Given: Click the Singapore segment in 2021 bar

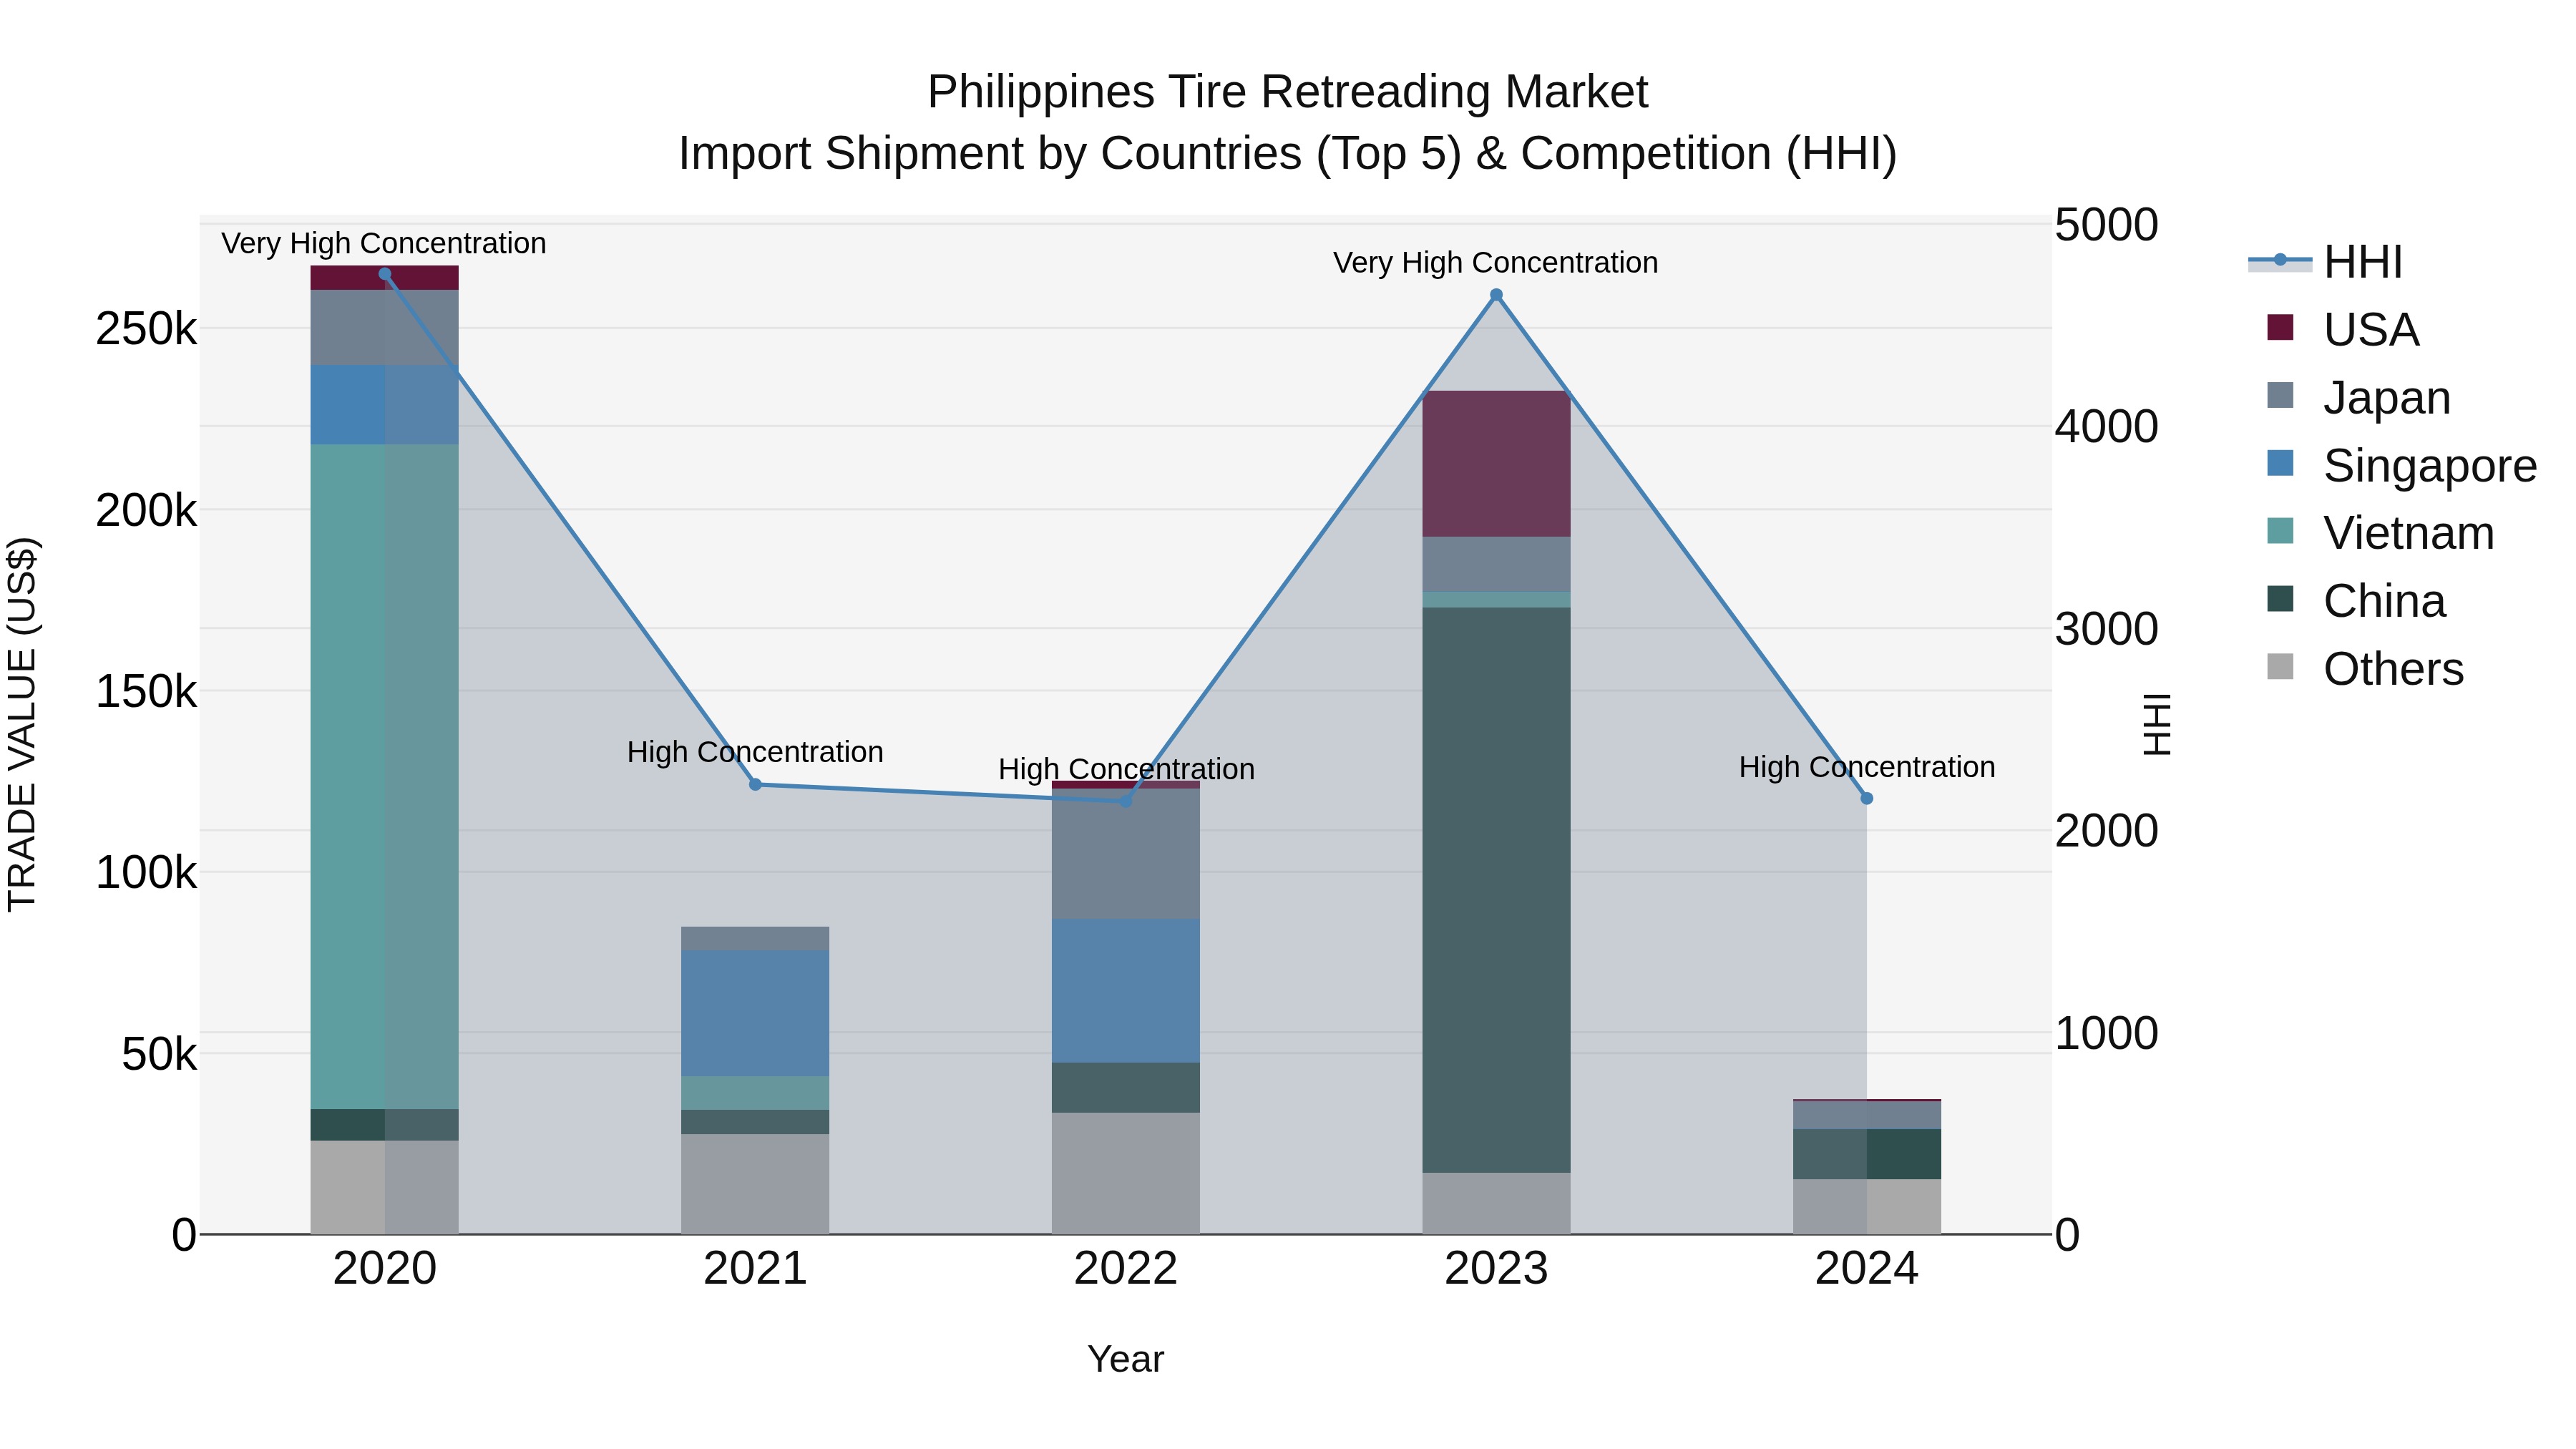Looking at the screenshot, I should [755, 1014].
